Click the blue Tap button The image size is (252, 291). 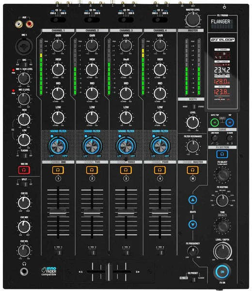[230, 123]
